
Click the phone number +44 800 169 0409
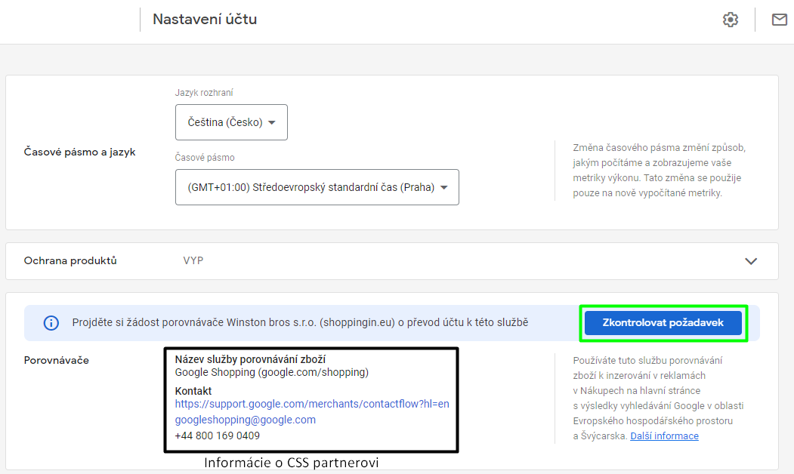point(217,436)
